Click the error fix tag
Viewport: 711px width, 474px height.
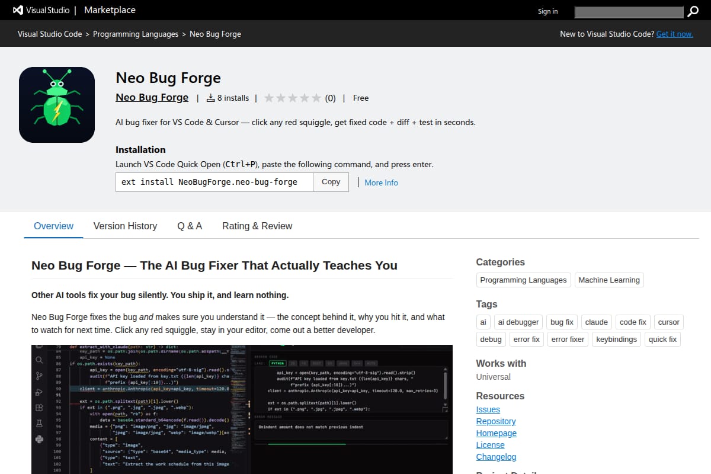526,339
